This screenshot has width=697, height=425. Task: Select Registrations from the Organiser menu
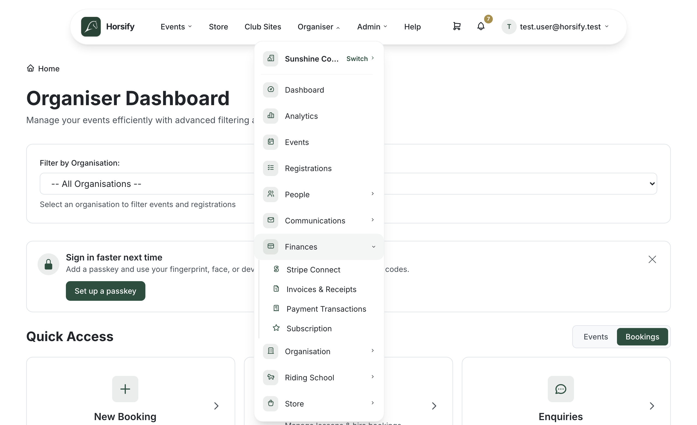(x=319, y=168)
